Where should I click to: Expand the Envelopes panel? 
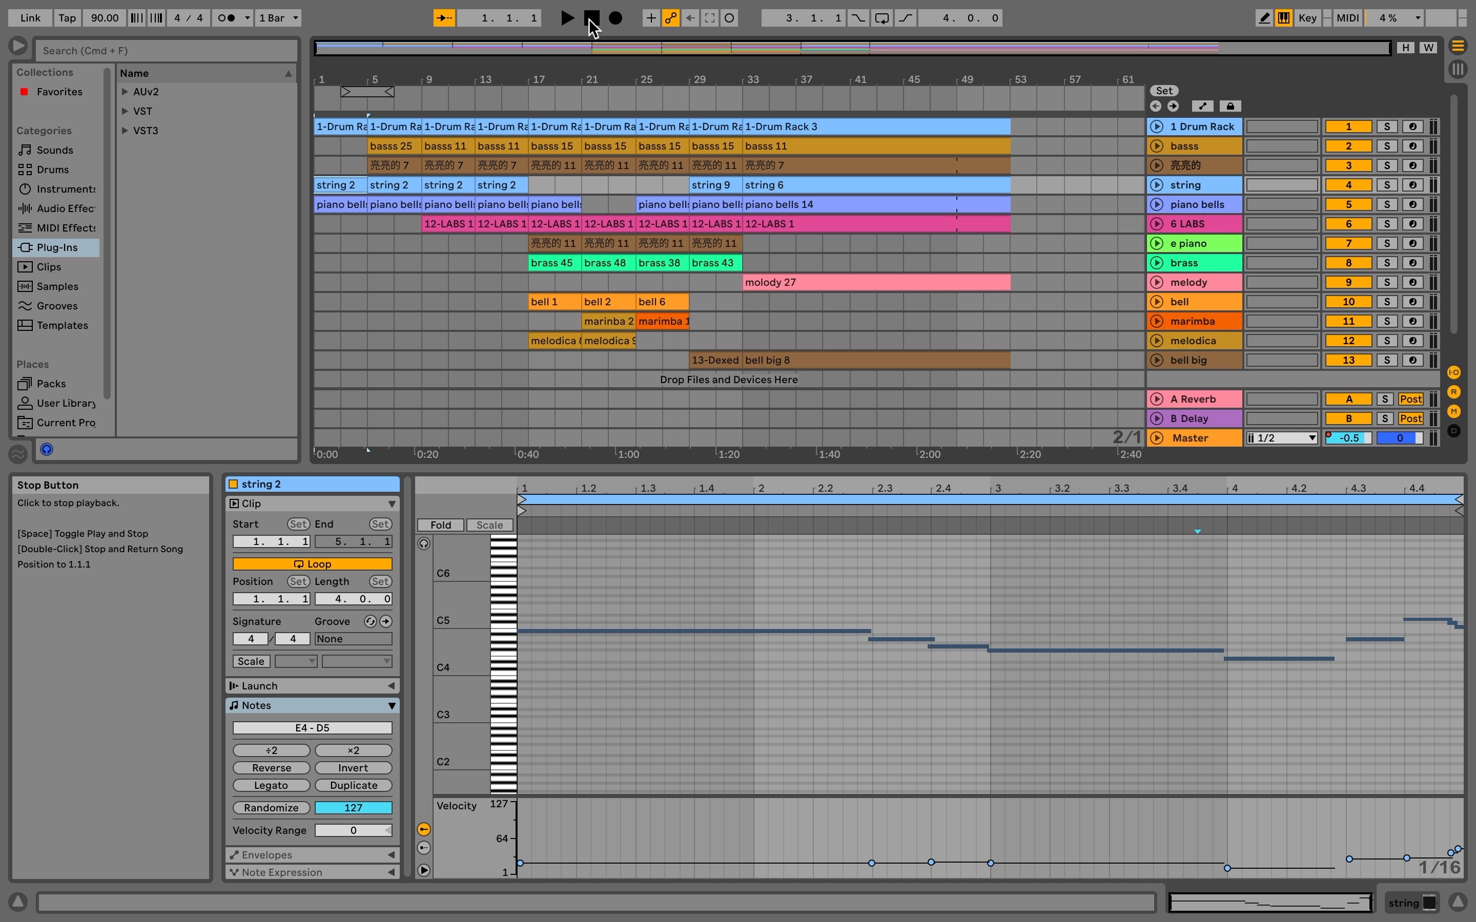[391, 855]
